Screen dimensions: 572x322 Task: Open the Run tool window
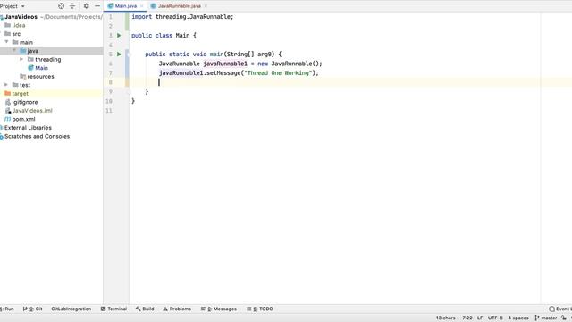pyautogui.click(x=7, y=309)
